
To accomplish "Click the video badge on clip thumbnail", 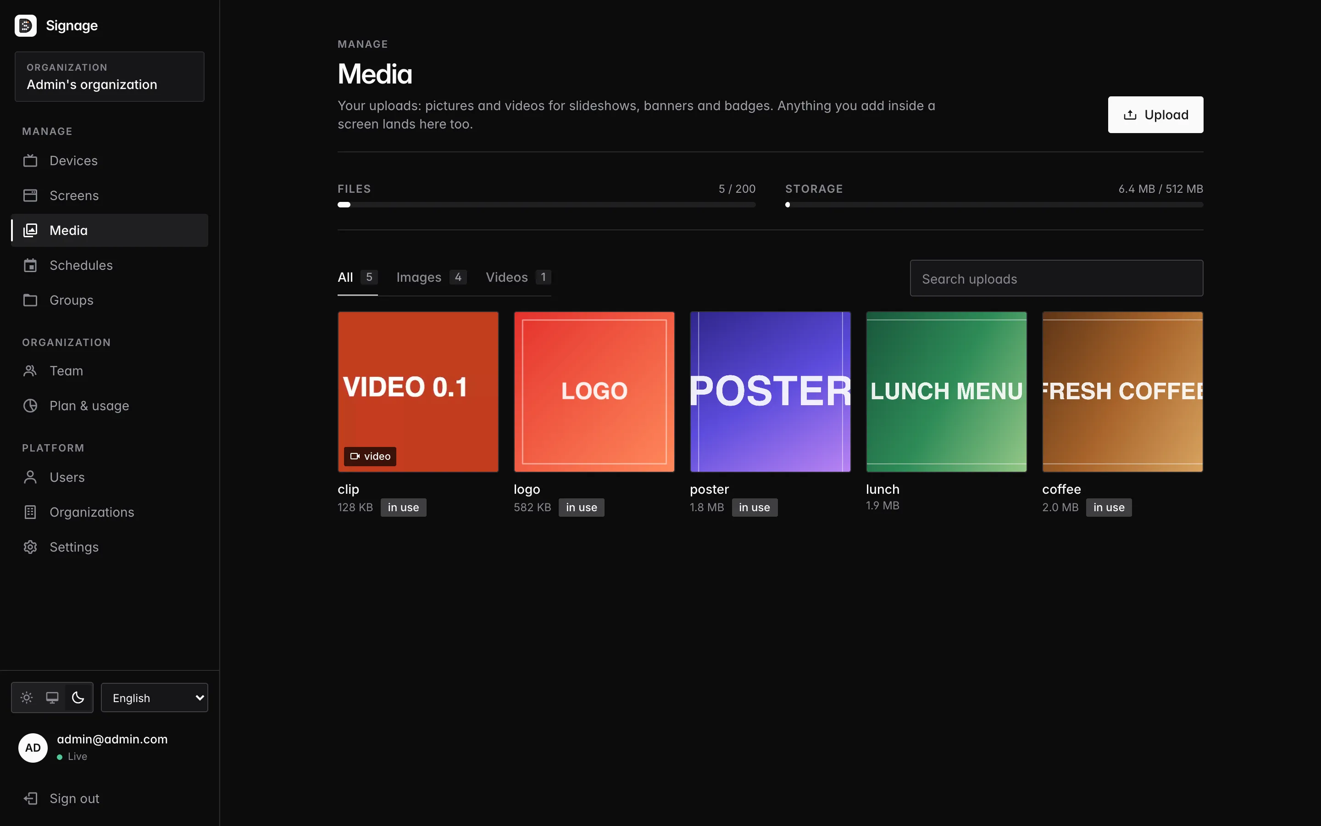I will click(370, 456).
